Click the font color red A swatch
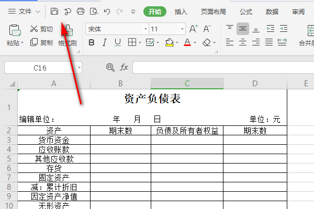314x209 pixels. 187,42
